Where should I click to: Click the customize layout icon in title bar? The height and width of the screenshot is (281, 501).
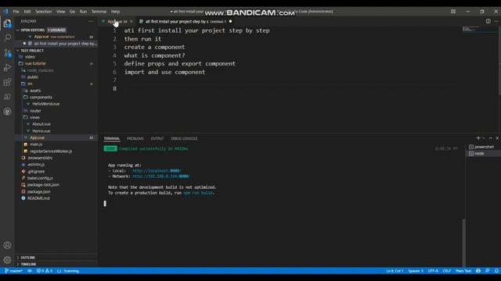coord(453,12)
